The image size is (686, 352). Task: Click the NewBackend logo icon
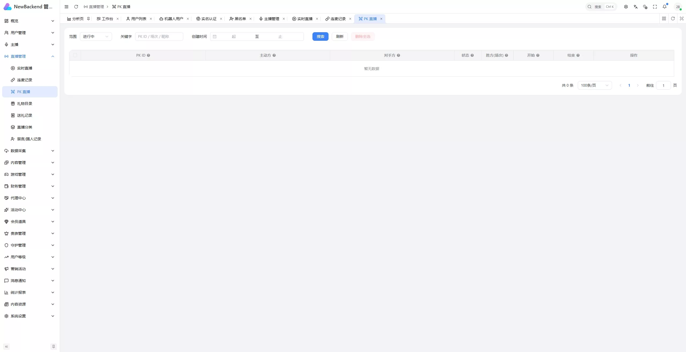point(8,7)
